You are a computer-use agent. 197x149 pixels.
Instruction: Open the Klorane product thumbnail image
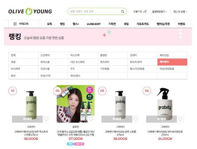click(x=75, y=104)
